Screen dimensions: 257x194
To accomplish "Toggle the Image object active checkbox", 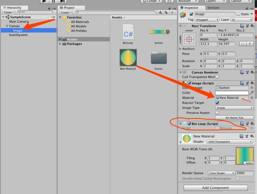I will coord(191,14).
